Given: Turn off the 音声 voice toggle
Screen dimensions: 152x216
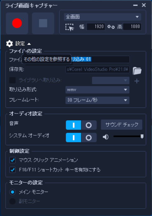Looking at the screenshot, I should coord(89,125).
